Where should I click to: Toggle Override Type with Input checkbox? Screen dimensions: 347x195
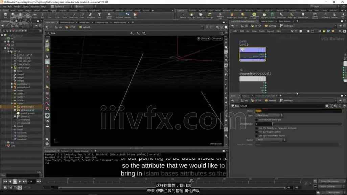point(256,120)
